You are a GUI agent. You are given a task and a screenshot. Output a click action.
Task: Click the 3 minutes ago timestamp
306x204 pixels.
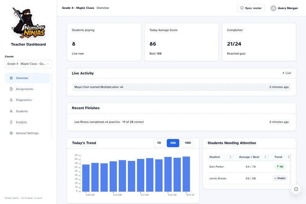pyautogui.click(x=279, y=122)
